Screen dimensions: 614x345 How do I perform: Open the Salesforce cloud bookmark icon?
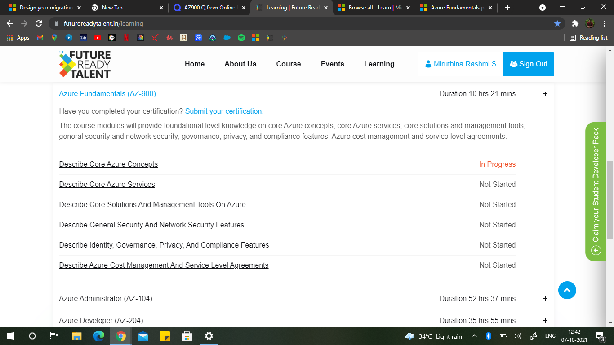[x=227, y=38]
